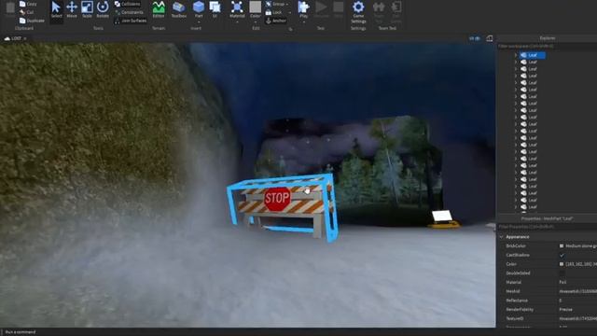Click the Cut clipboard button

(27, 12)
